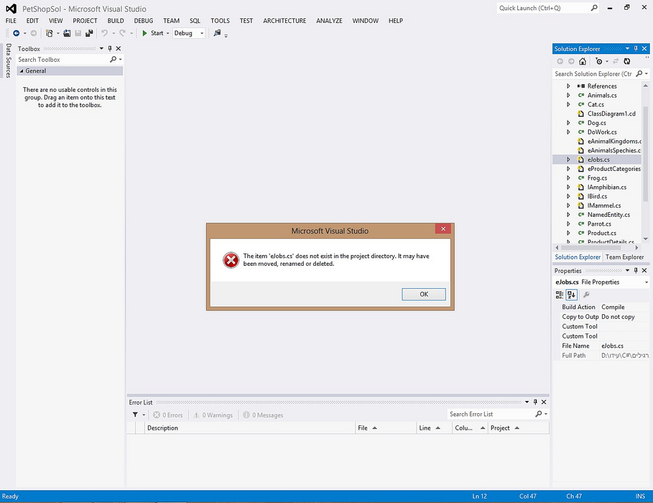Select Product.cs in Solution Explorer

tap(601, 233)
